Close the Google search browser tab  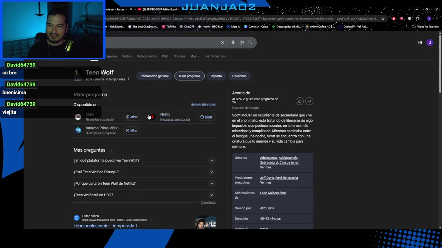131,9
